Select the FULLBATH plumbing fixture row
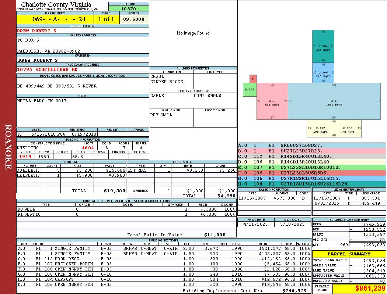Screen dimensions: 387x294 click(x=72, y=170)
